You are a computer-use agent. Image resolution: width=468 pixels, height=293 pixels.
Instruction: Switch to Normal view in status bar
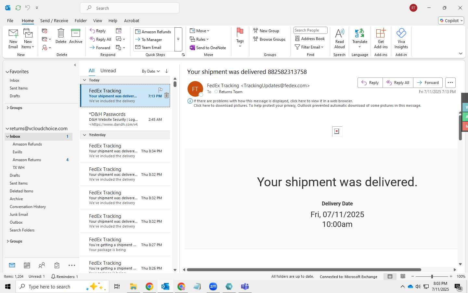coord(390,276)
